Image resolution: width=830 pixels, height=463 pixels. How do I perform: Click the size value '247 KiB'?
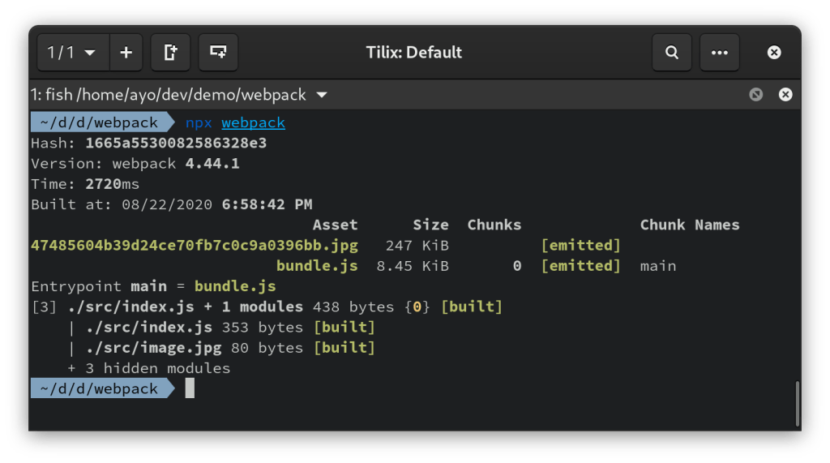417,246
